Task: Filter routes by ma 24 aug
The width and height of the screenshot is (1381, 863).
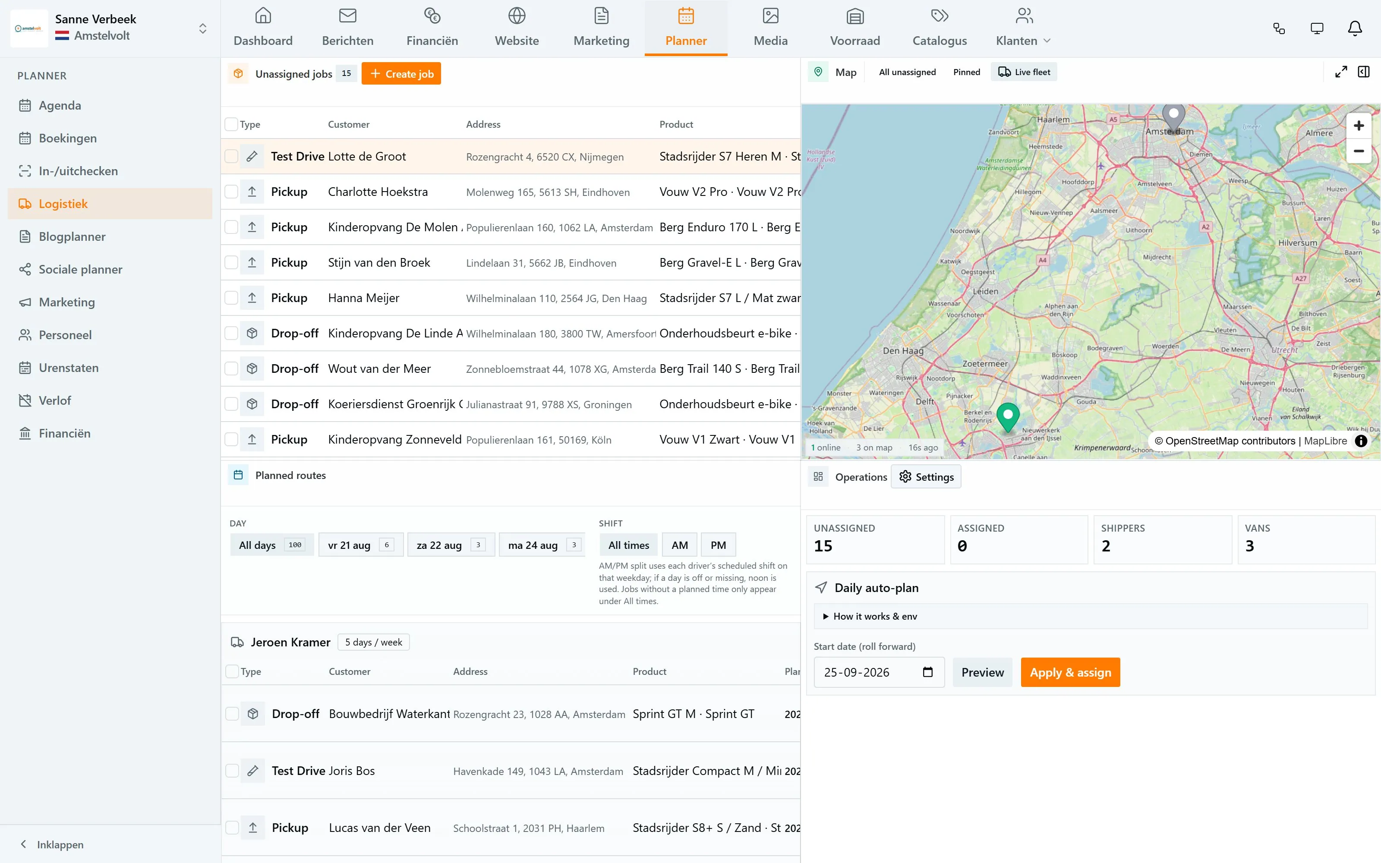Action: click(x=542, y=545)
